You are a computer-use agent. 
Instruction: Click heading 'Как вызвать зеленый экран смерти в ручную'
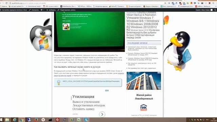[x=77, y=67]
